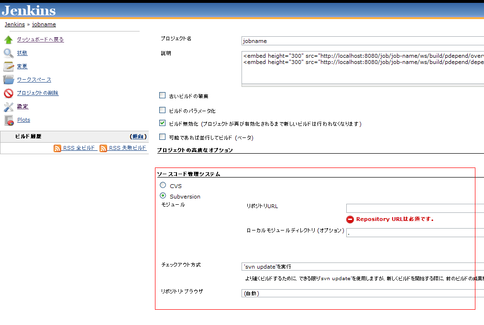Screen dimensions: 484x325
Task: Click the resize bar below description textarea
Action: pyautogui.click(x=363, y=85)
